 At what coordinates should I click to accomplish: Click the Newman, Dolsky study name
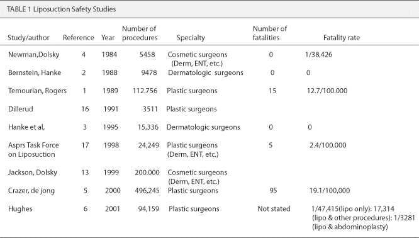pyautogui.click(x=34, y=55)
